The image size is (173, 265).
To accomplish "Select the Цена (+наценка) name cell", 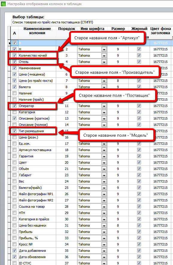I will click(37, 74).
